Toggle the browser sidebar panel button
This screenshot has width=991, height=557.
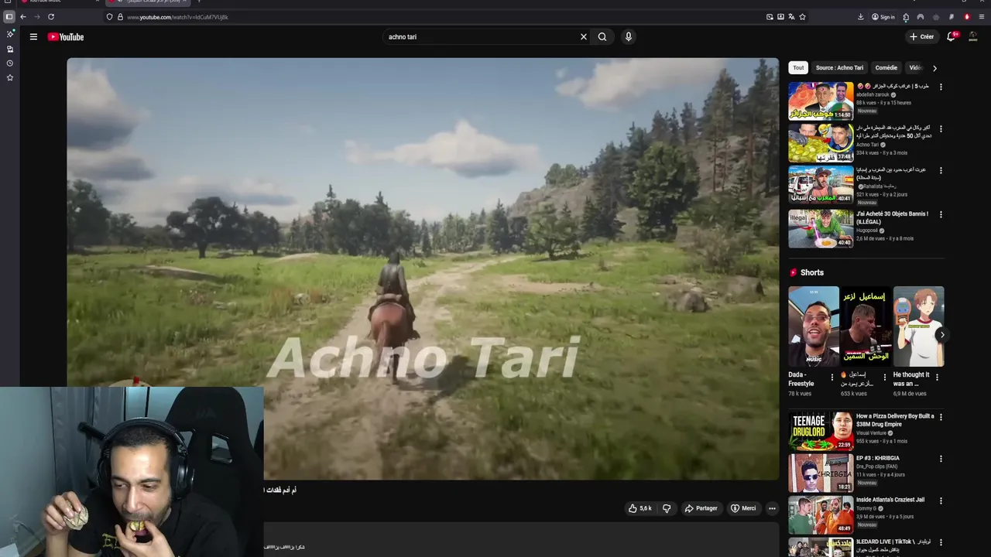(9, 17)
